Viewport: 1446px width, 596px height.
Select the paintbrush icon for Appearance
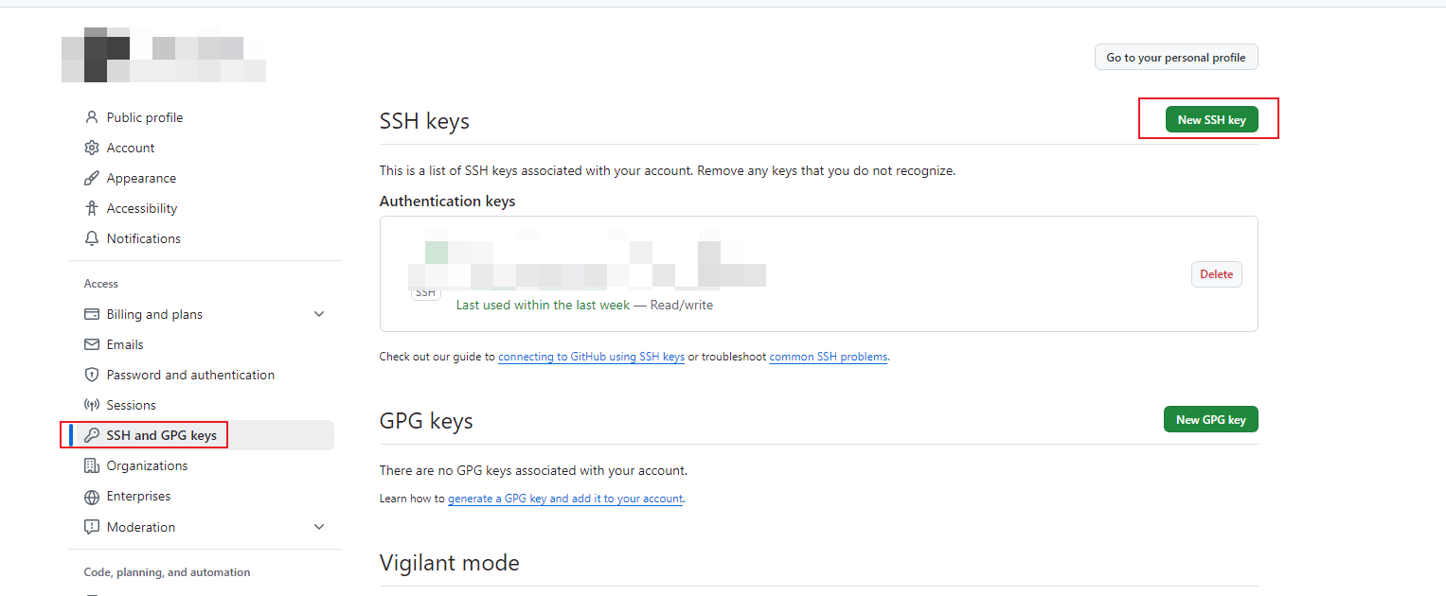pyautogui.click(x=92, y=178)
